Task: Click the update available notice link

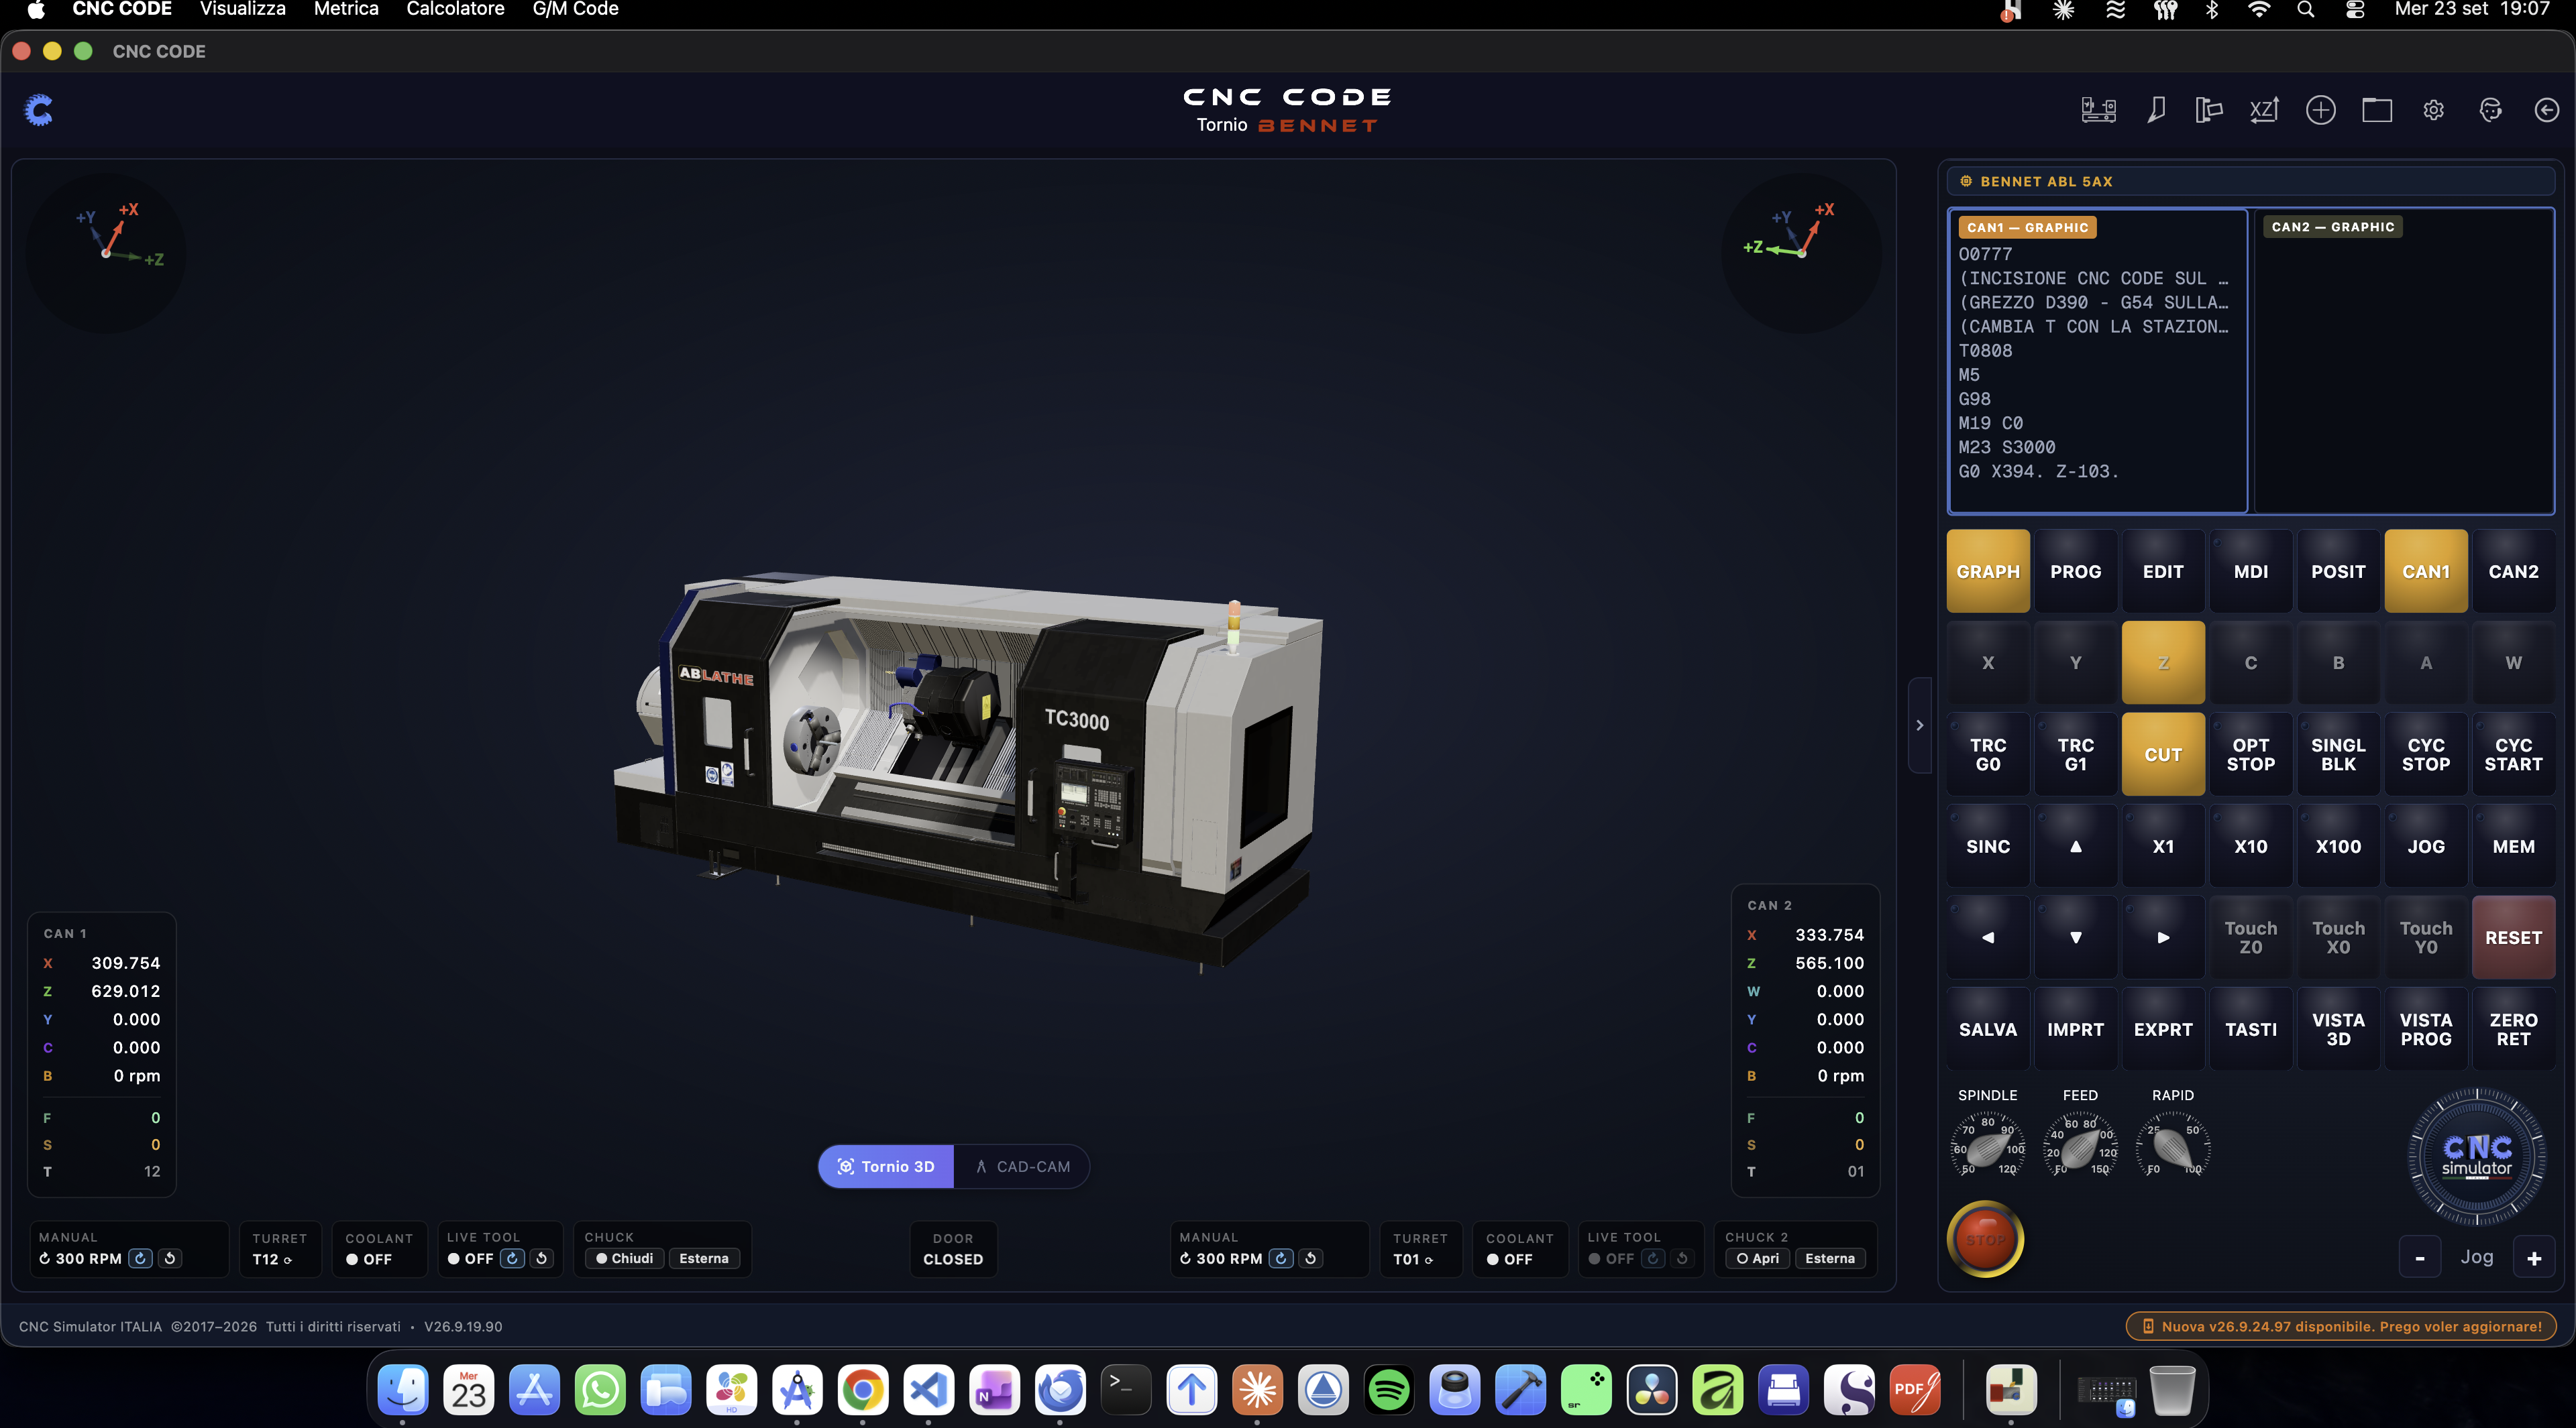Action: pos(2341,1326)
